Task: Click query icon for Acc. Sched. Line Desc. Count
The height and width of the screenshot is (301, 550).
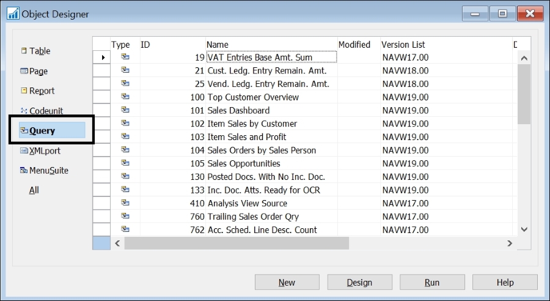Action: 125,229
